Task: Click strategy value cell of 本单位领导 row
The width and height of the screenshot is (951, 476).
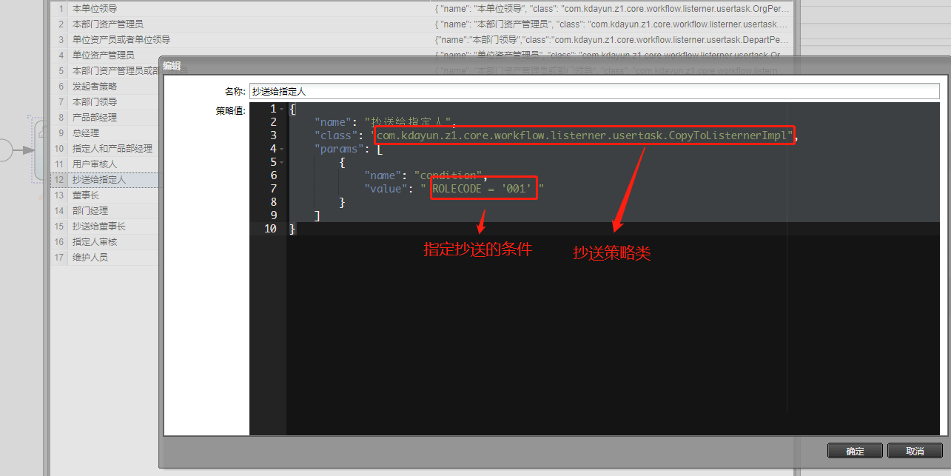Action: [x=611, y=8]
